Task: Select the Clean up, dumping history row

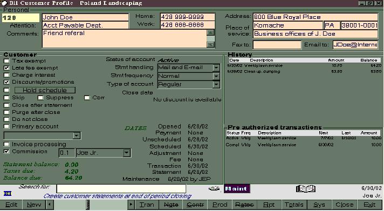Action: tap(304, 72)
